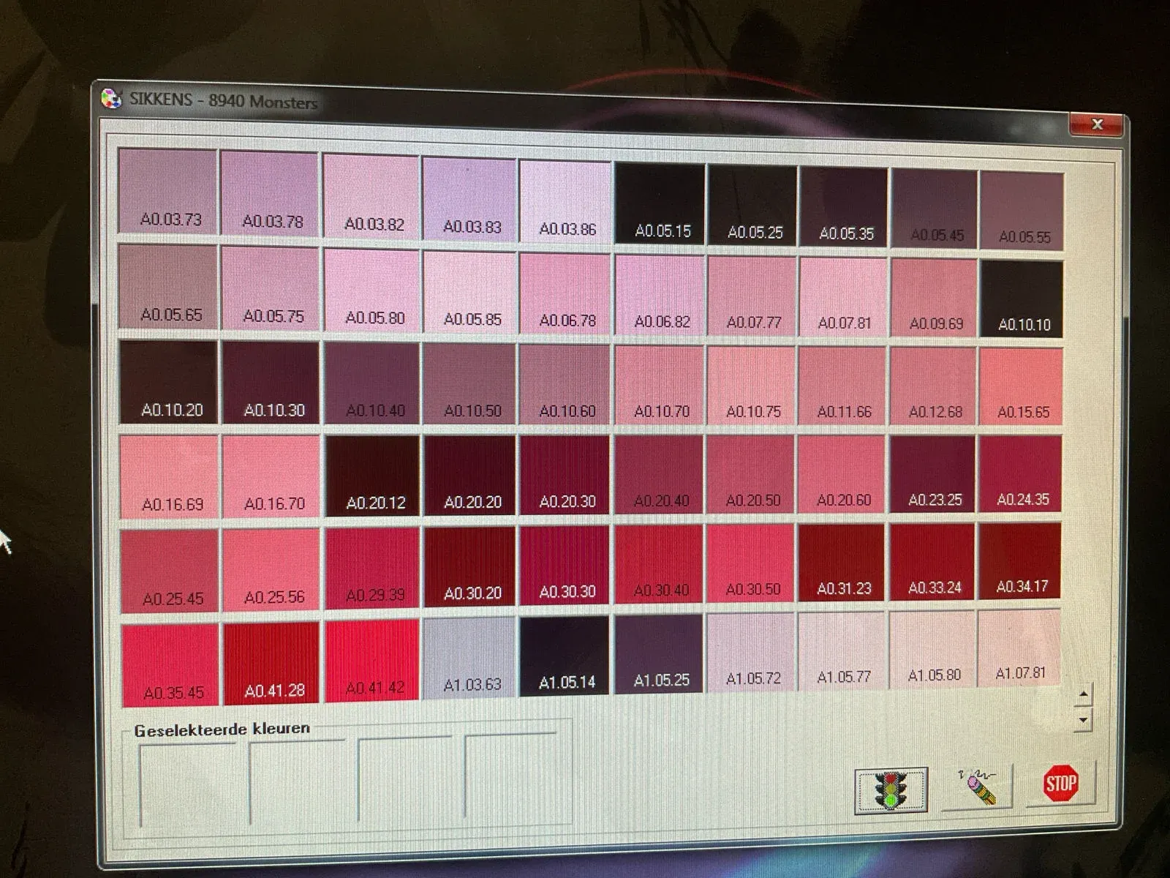Viewport: 1170px width, 878px height.
Task: Choose the bright red A0.41.42 swatch
Action: click(x=373, y=660)
